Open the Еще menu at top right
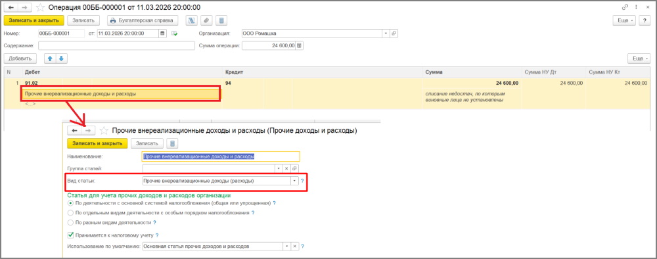Image resolution: width=657 pixels, height=259 pixels. point(624,20)
